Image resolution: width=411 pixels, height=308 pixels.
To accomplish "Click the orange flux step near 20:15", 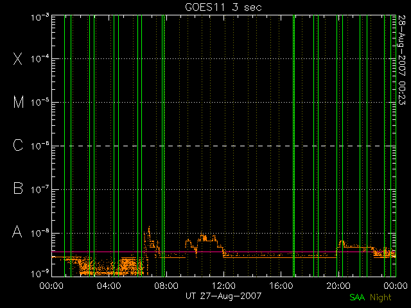I will coord(342,243).
